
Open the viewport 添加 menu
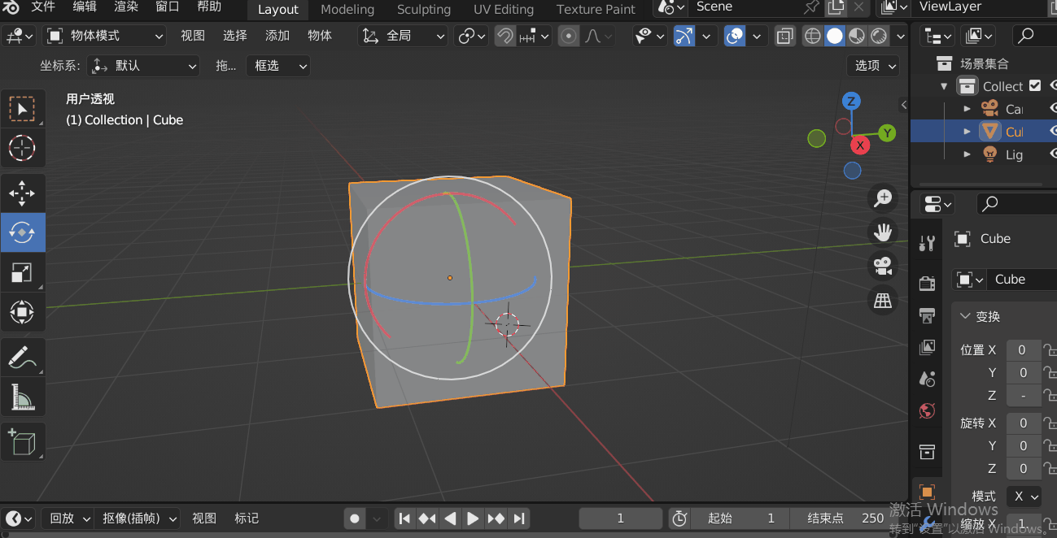pos(277,36)
